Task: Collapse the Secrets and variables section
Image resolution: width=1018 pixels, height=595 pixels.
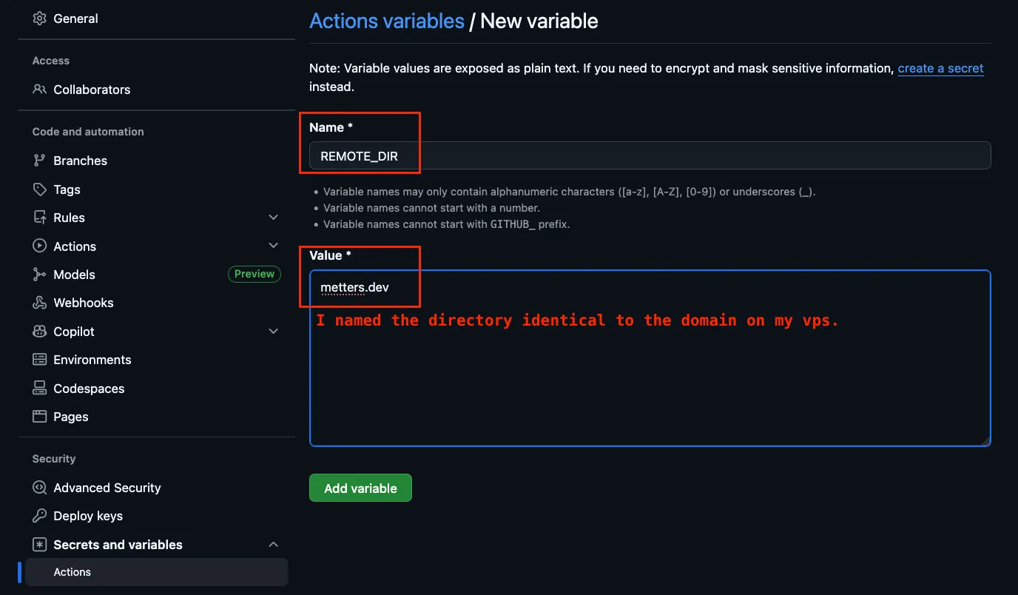Action: [x=273, y=545]
